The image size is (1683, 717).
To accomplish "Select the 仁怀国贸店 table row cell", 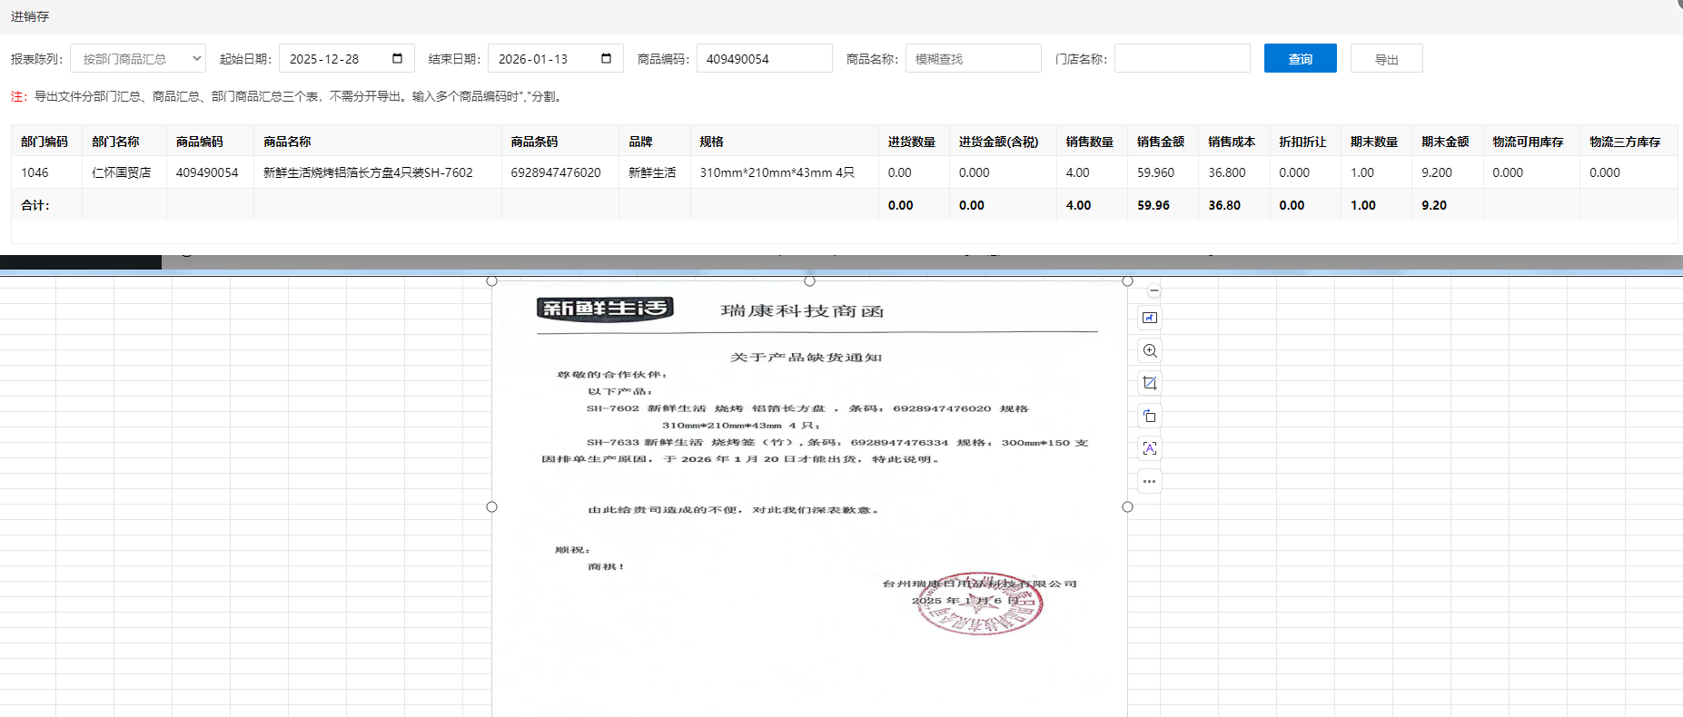I will pos(122,172).
